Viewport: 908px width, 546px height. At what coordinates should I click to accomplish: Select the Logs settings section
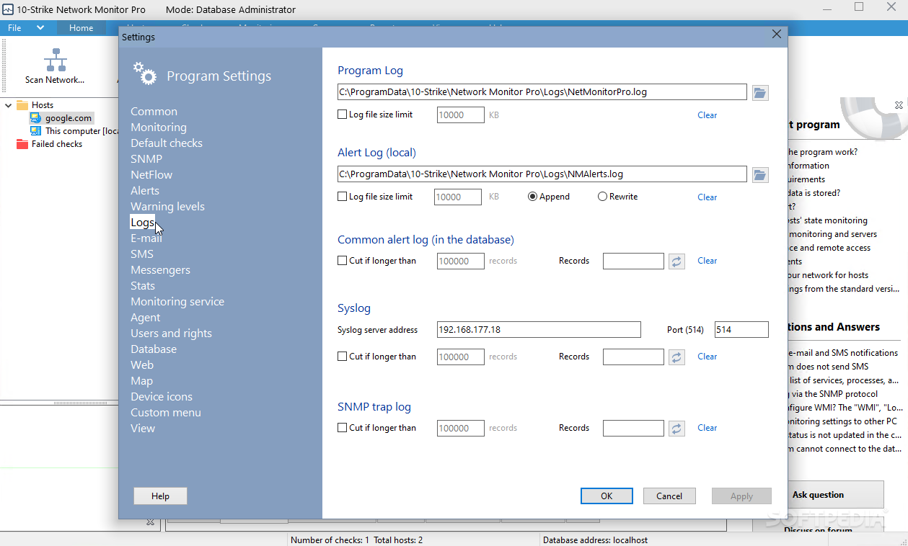pyautogui.click(x=142, y=223)
